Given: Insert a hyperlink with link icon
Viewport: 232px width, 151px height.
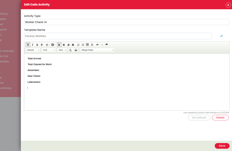Looking at the screenshot, I should (97, 45).
